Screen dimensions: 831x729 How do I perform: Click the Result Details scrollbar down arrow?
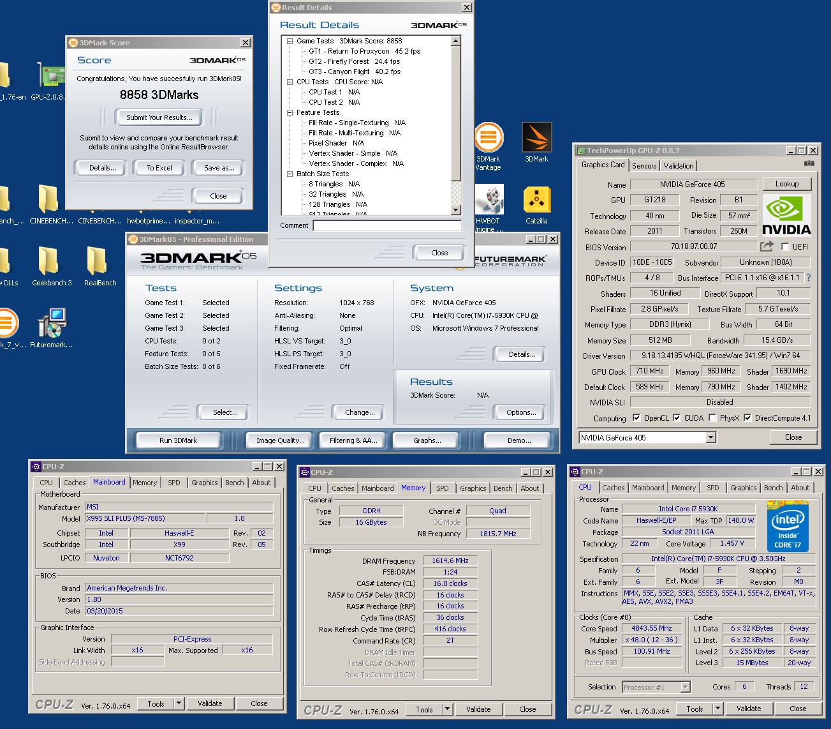click(x=455, y=210)
